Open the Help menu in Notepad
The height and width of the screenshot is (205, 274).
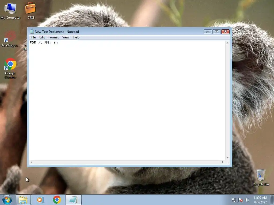76,37
